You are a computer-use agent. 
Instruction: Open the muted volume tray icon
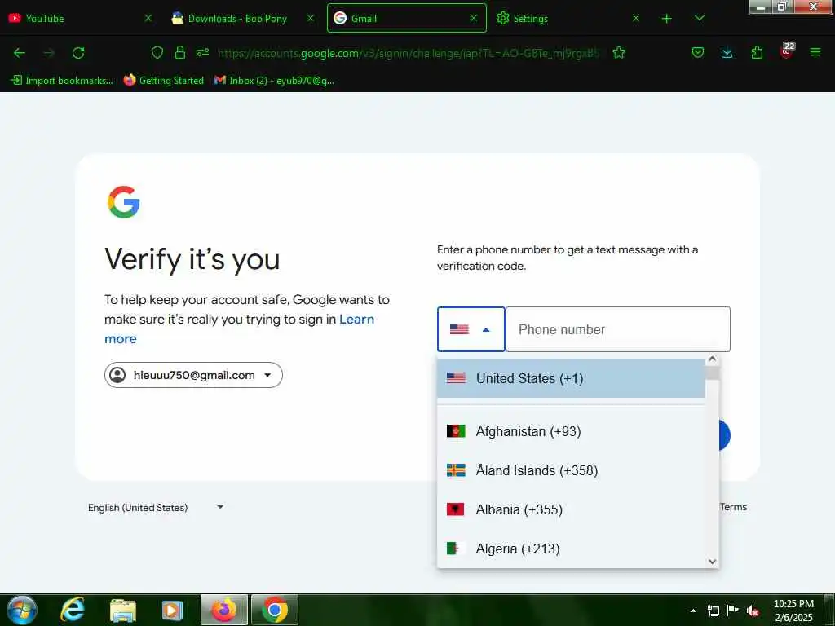tap(753, 611)
